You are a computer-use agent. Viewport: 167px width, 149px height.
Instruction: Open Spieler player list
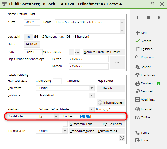137,67
